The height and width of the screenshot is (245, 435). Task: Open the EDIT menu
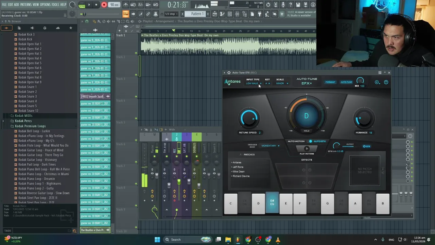pyautogui.click(x=11, y=4)
